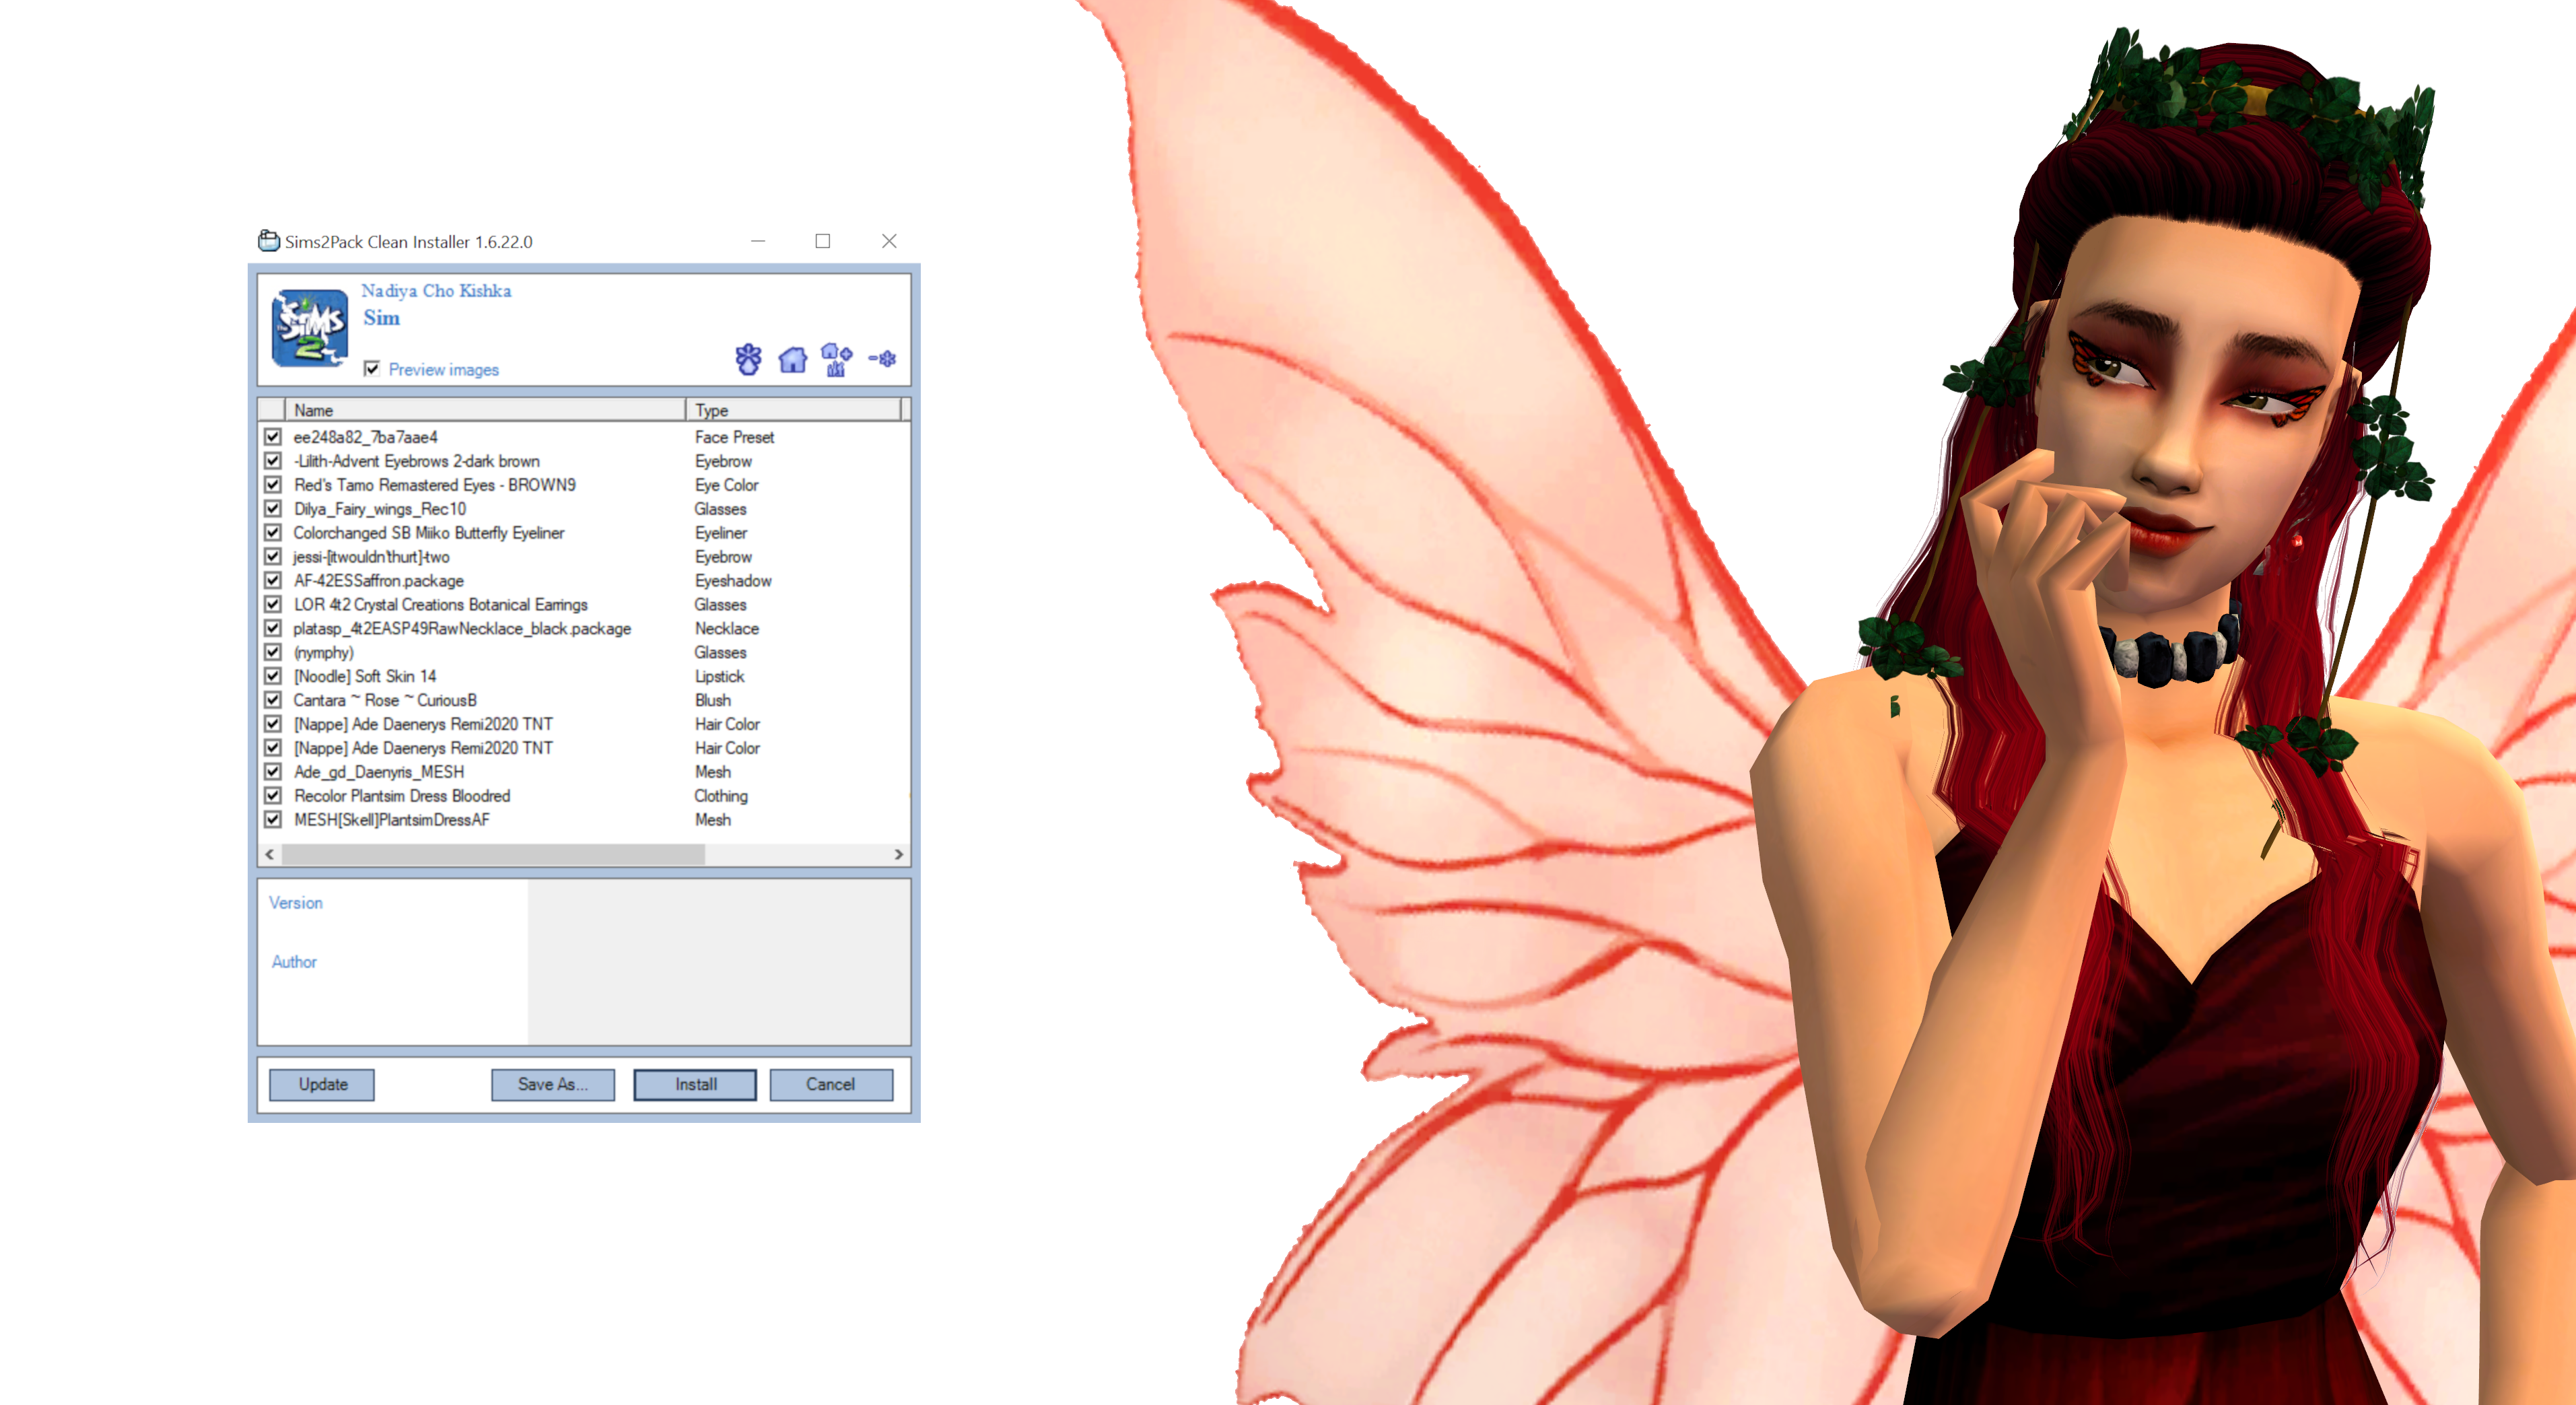Screen dimensions: 2576x1405
Task: Click the horizontal scrollbar thumb of the list
Action: 493,854
